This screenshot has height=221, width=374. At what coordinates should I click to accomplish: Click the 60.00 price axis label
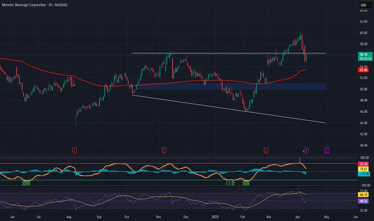click(x=364, y=33)
